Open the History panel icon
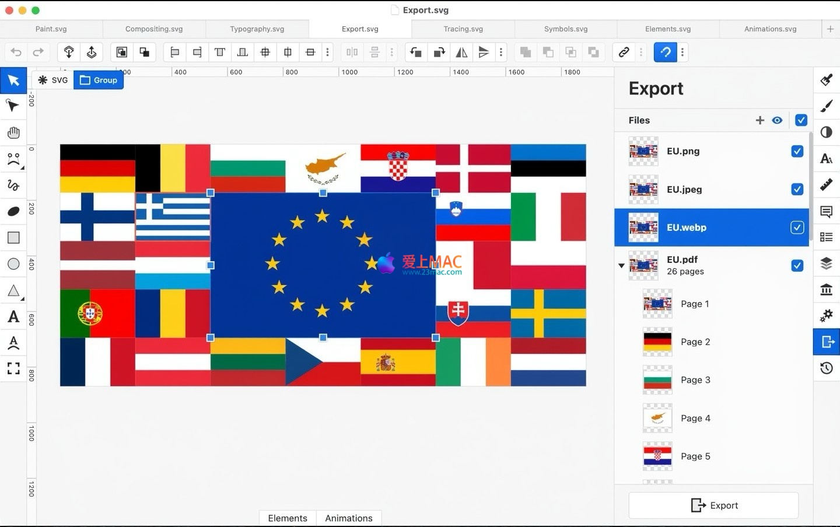The height and width of the screenshot is (527, 840). point(826,368)
